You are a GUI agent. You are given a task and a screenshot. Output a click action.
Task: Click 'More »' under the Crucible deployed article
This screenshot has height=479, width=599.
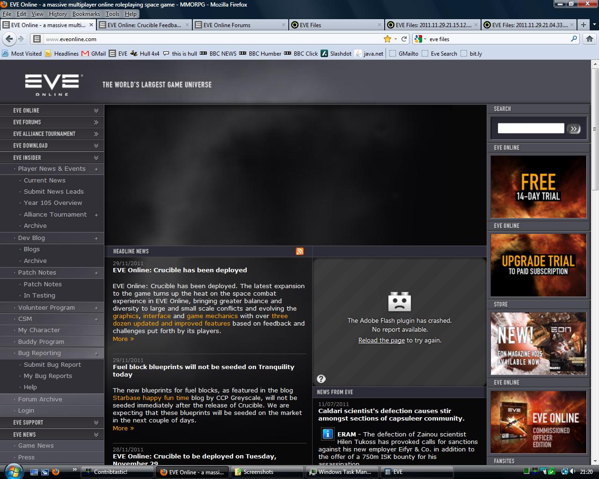coord(123,339)
